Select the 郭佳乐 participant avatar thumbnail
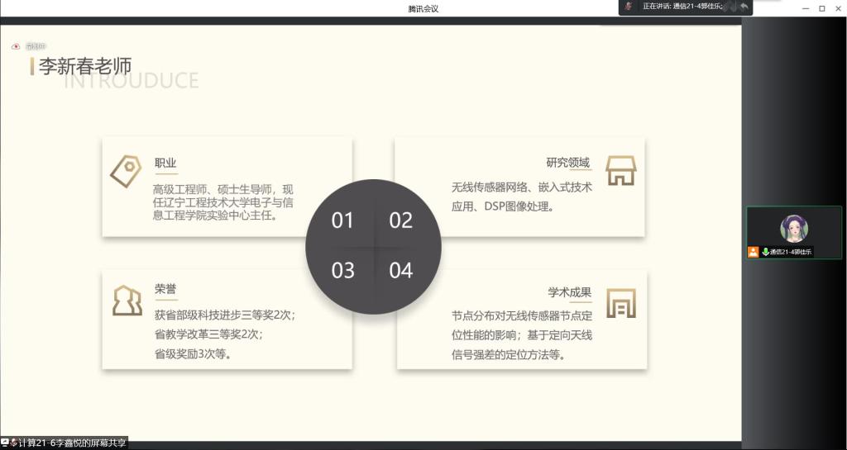847x450 pixels. point(793,228)
